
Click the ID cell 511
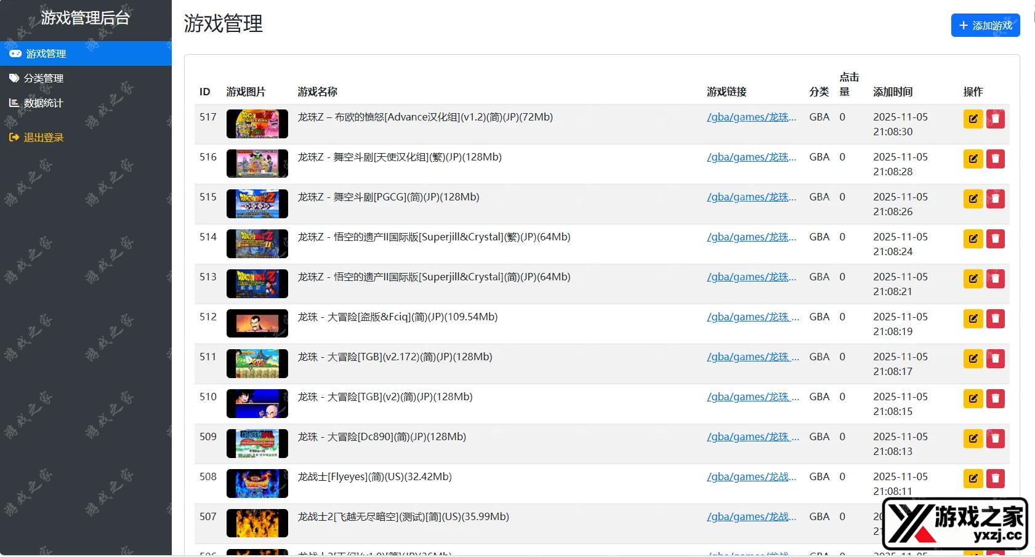pos(208,357)
